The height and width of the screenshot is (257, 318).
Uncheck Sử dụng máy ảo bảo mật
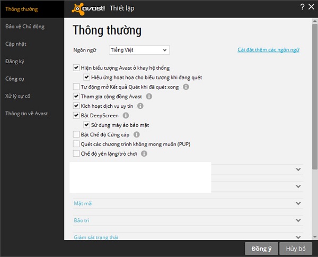tap(86, 125)
